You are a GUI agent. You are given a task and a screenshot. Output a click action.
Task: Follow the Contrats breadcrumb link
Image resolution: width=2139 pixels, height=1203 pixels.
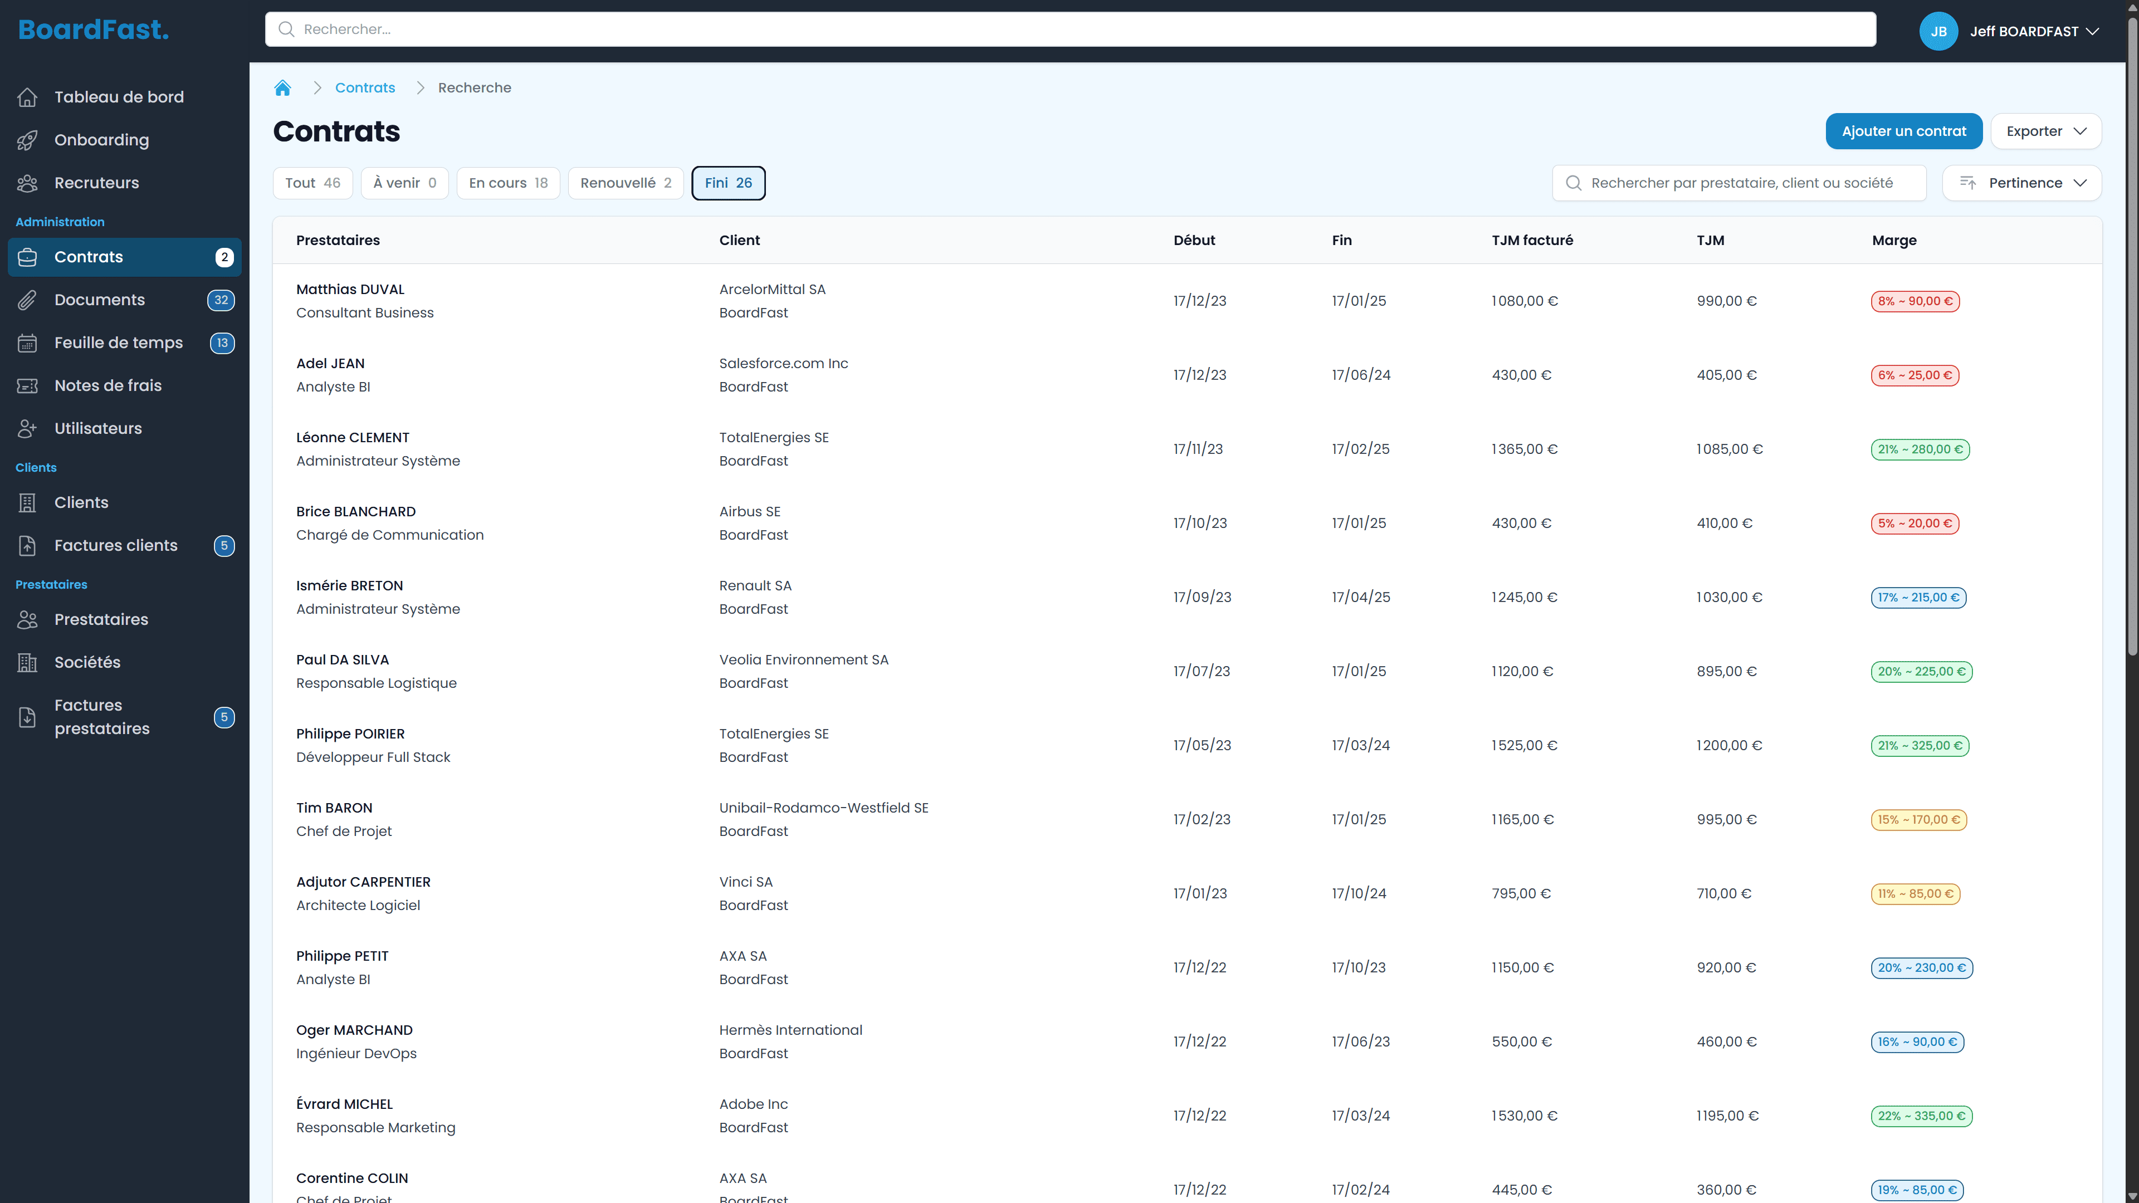point(364,88)
